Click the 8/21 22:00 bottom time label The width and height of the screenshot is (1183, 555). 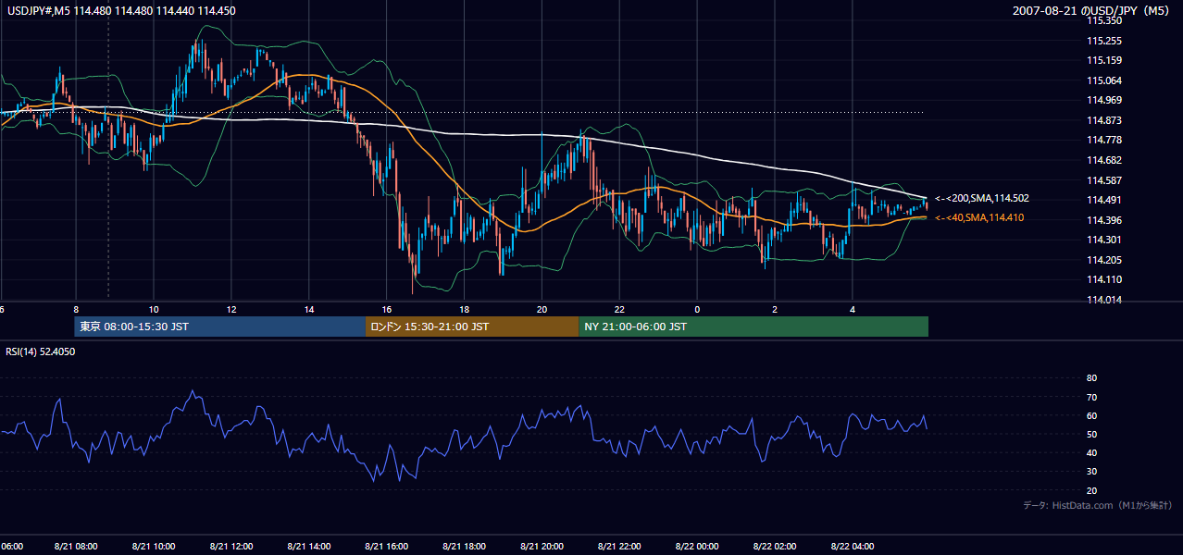(620, 546)
